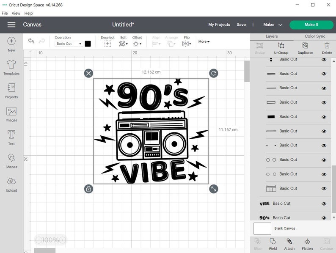
Task: Open the Operation Basic Cut dropdown
Action: click(x=69, y=44)
